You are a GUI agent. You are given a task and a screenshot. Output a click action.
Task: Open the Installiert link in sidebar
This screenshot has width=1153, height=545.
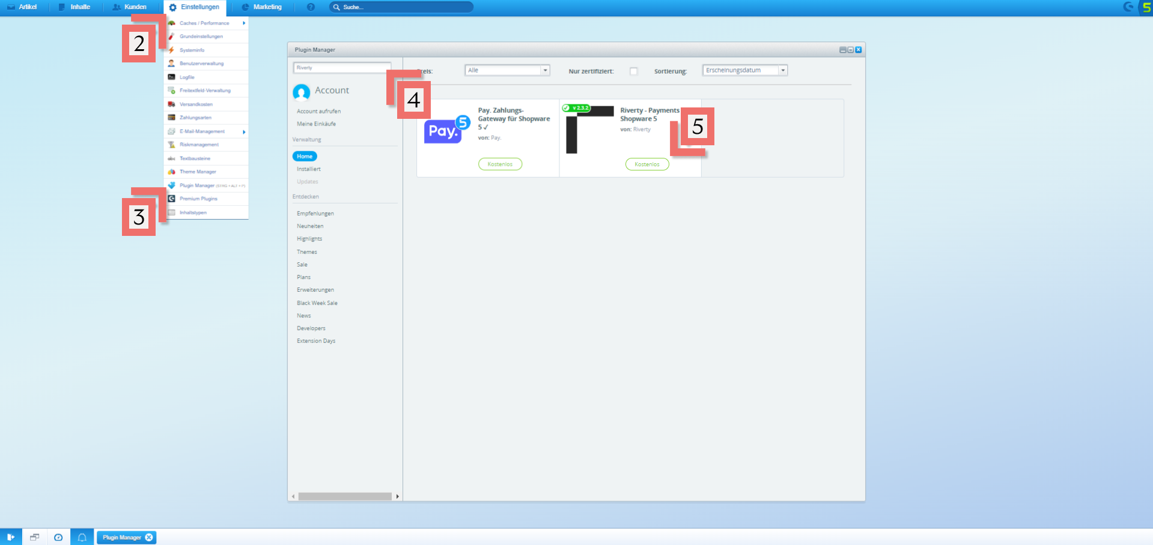coord(309,169)
